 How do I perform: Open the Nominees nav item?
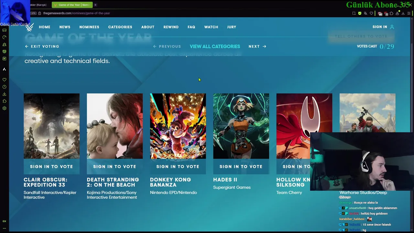click(x=89, y=27)
